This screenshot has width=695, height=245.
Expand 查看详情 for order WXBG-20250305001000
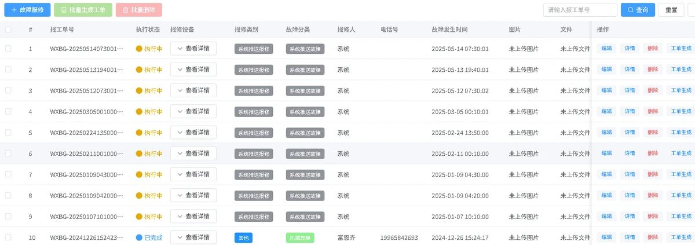(193, 111)
